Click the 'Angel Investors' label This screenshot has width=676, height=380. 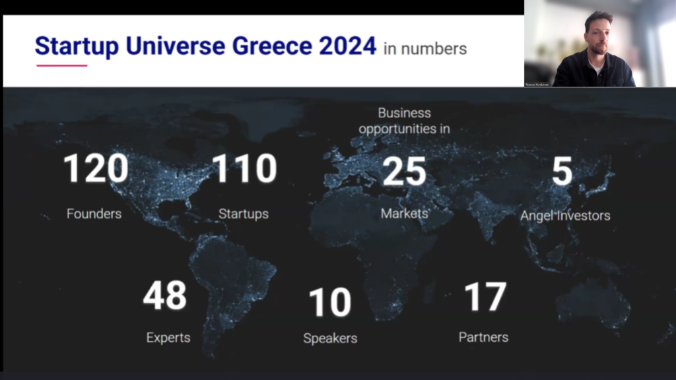tap(565, 216)
